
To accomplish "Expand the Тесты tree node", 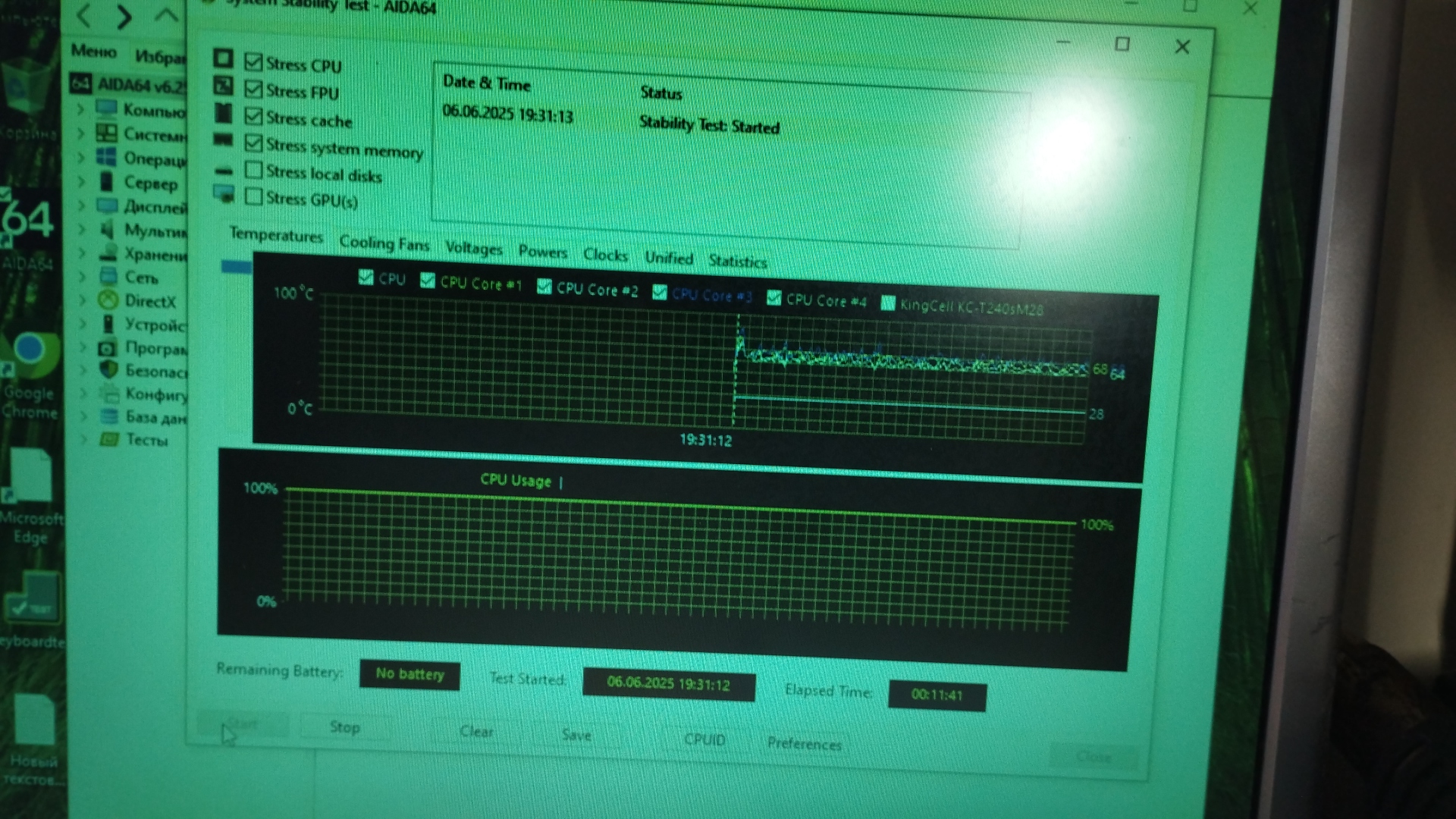I will tap(83, 438).
